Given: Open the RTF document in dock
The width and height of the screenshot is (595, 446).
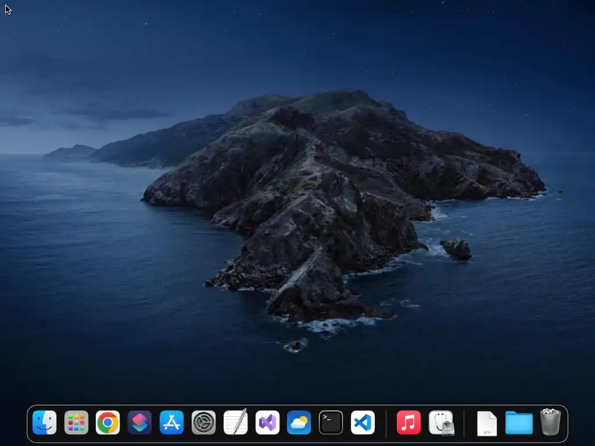Looking at the screenshot, I should pos(487,423).
